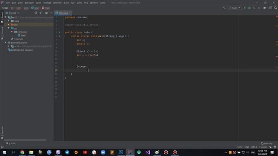Click the Test2 breadcrumb in navigation bar
Viewport: 278px width, 156px height.
click(x=5, y=8)
